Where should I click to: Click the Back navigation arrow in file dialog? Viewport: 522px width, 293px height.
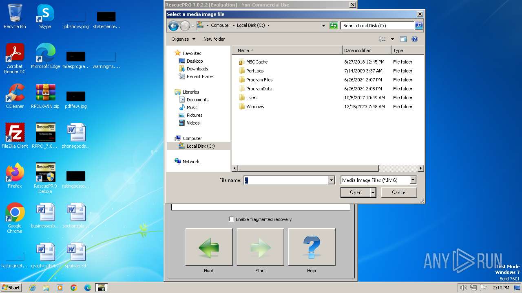(173, 26)
